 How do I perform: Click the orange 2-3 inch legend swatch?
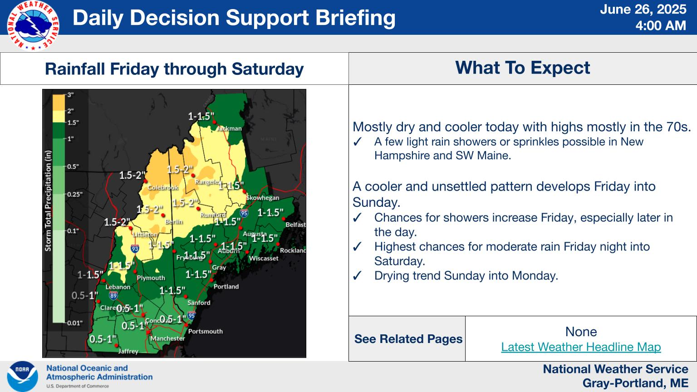[x=59, y=103]
